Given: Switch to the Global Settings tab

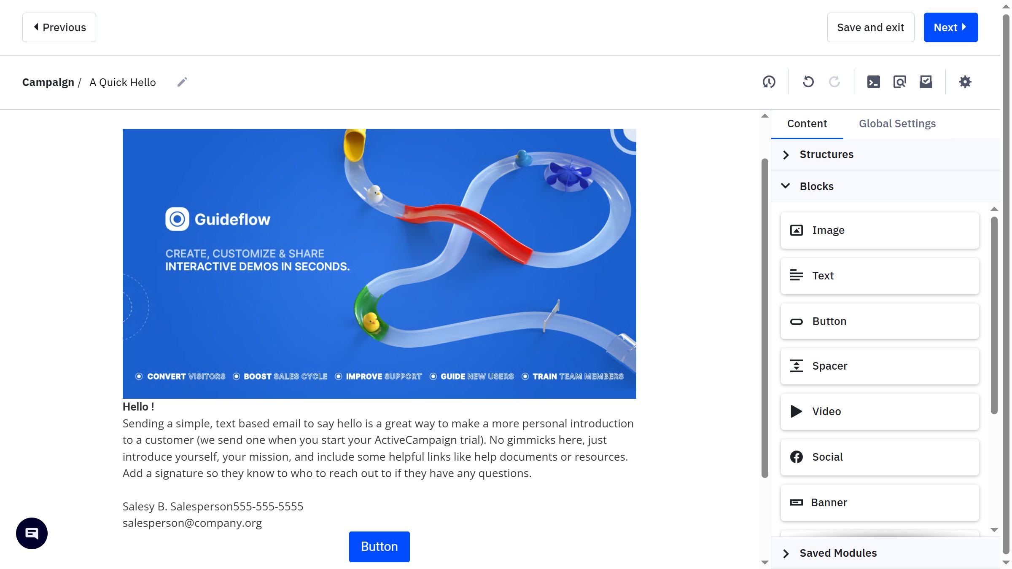Looking at the screenshot, I should 897,123.
